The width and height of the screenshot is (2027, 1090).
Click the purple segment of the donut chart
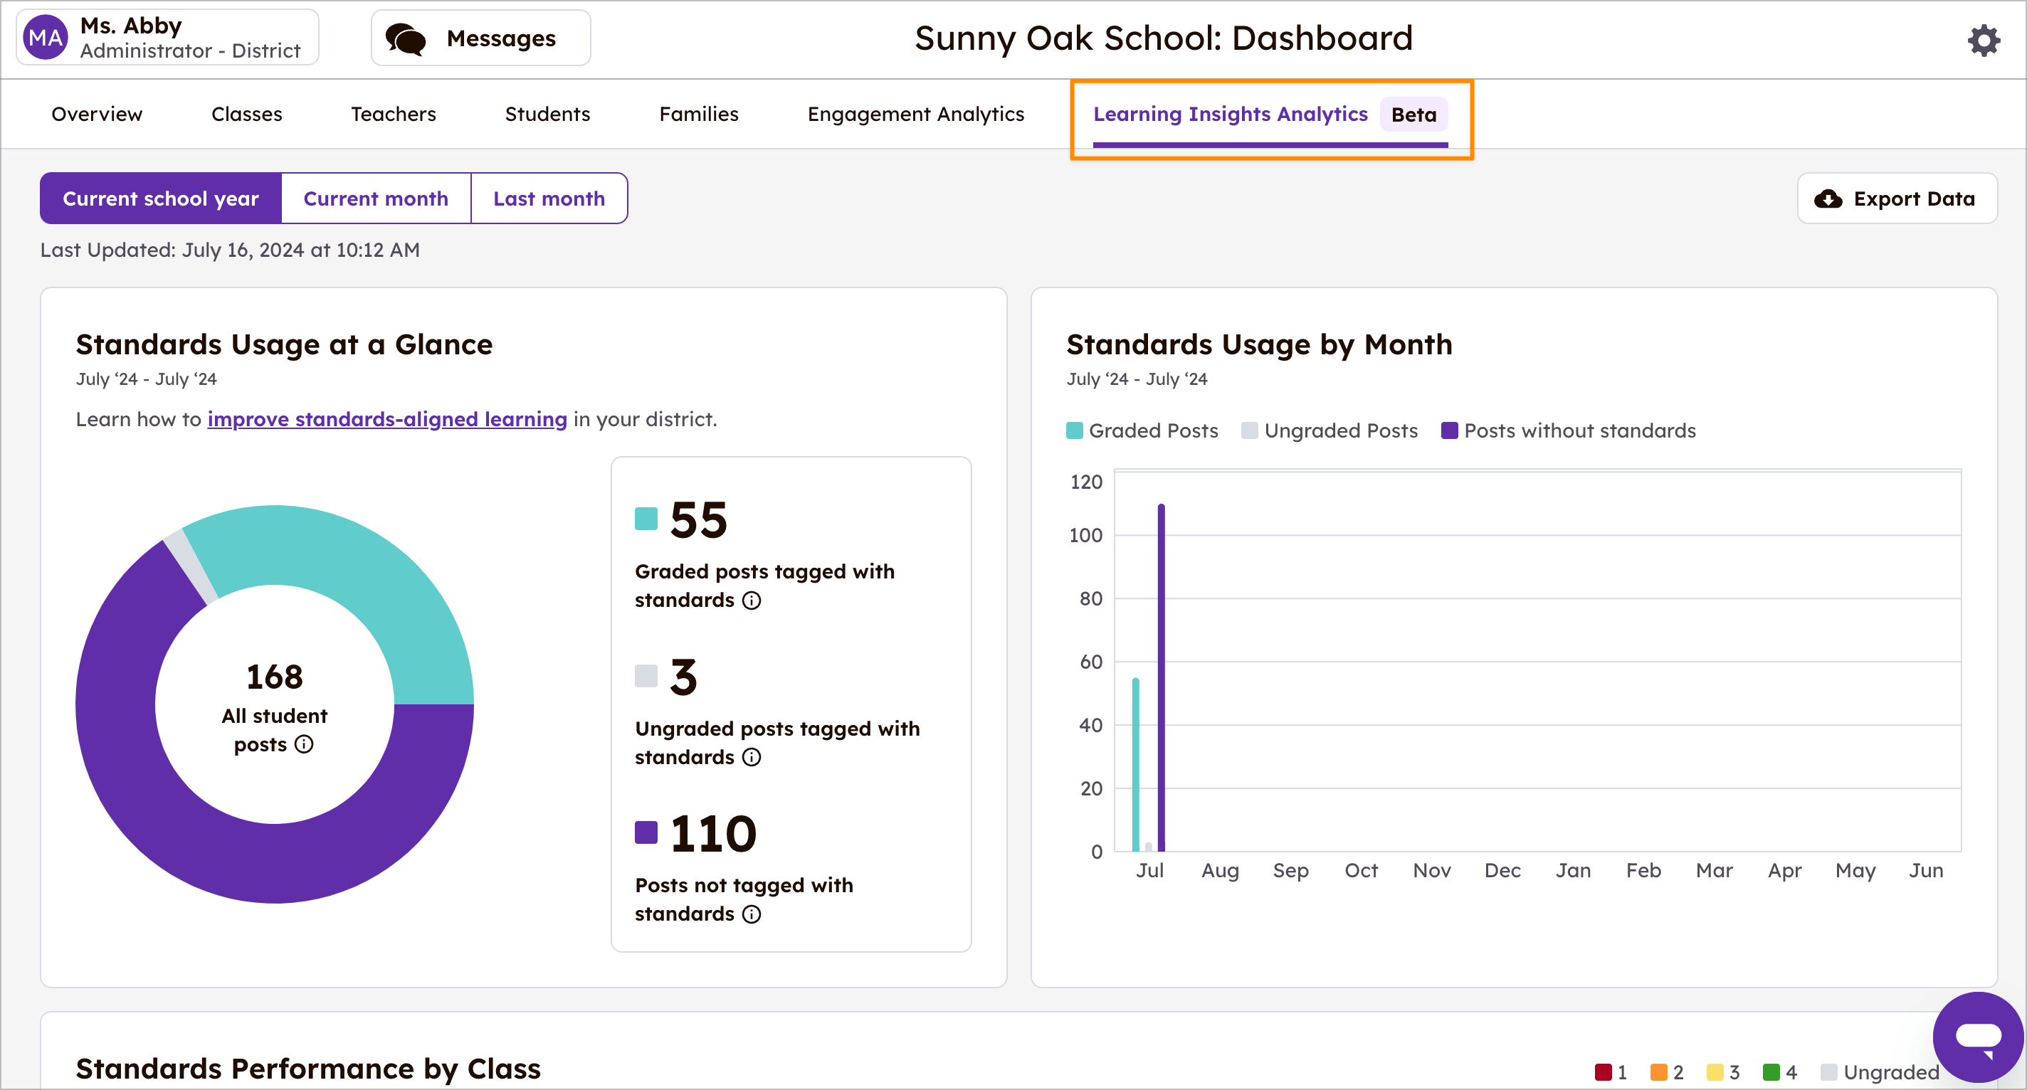pyautogui.click(x=236, y=857)
